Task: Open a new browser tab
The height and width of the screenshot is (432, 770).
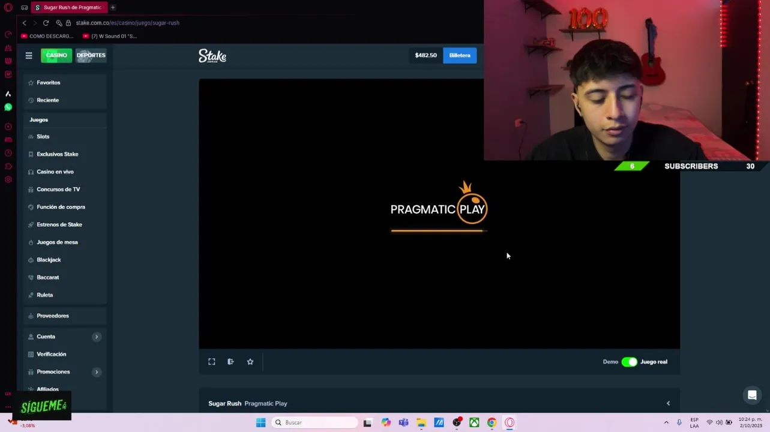Action: 112,7
